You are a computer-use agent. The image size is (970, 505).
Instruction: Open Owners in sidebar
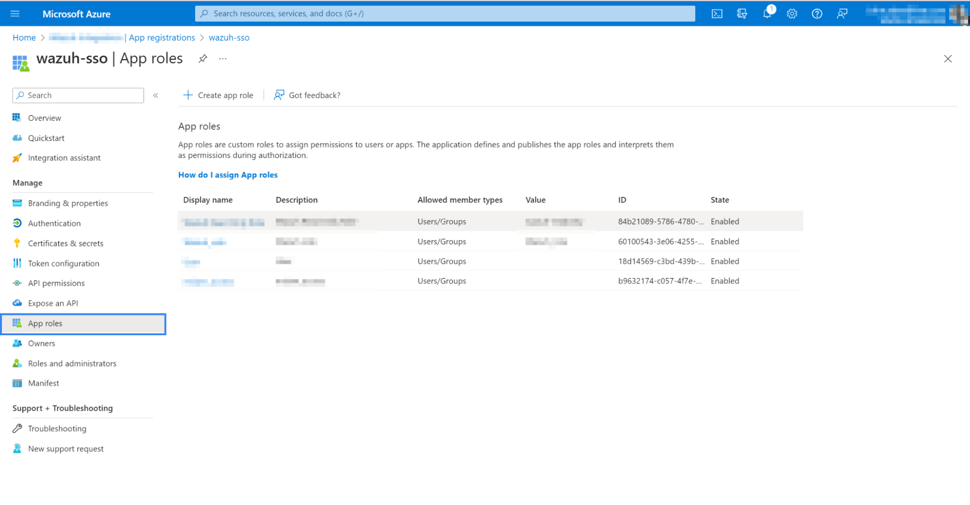pyautogui.click(x=41, y=343)
